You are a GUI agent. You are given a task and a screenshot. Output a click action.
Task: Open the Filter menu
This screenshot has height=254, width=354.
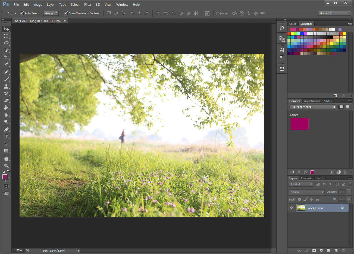88,4
